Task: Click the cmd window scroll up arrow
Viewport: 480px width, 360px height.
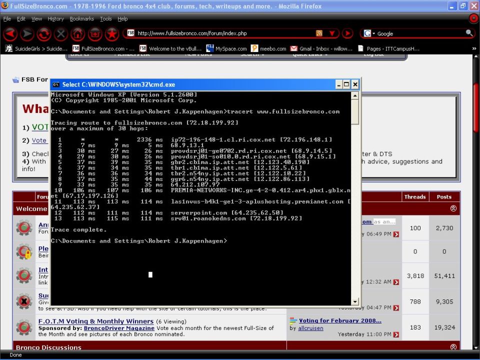Action: 355,96
